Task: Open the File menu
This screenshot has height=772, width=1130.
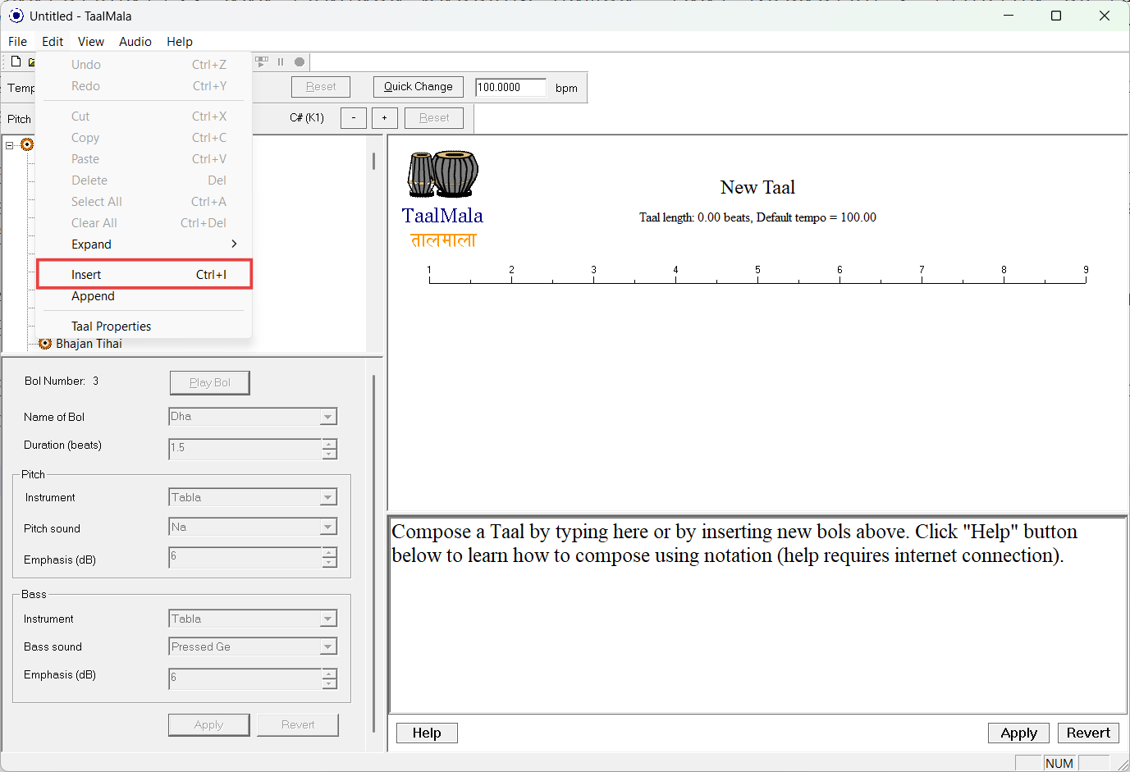Action: (17, 42)
